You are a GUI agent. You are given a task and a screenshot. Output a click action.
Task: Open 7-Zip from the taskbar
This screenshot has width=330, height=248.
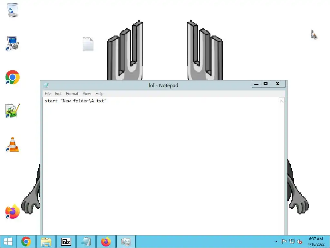66,242
